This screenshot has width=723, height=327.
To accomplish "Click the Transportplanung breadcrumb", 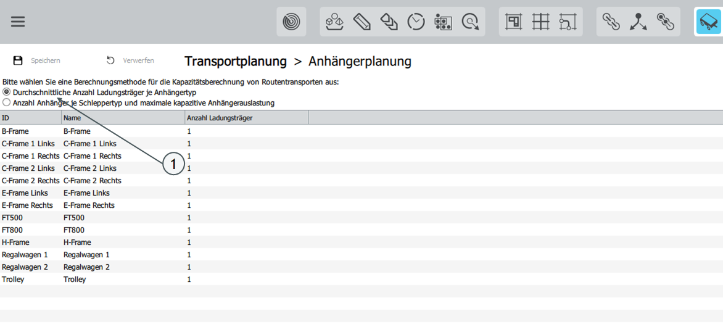I will [235, 61].
